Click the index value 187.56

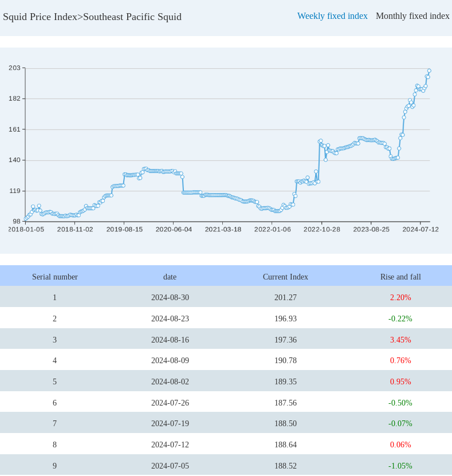[285, 403]
